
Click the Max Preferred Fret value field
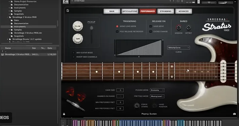pos(120,108)
